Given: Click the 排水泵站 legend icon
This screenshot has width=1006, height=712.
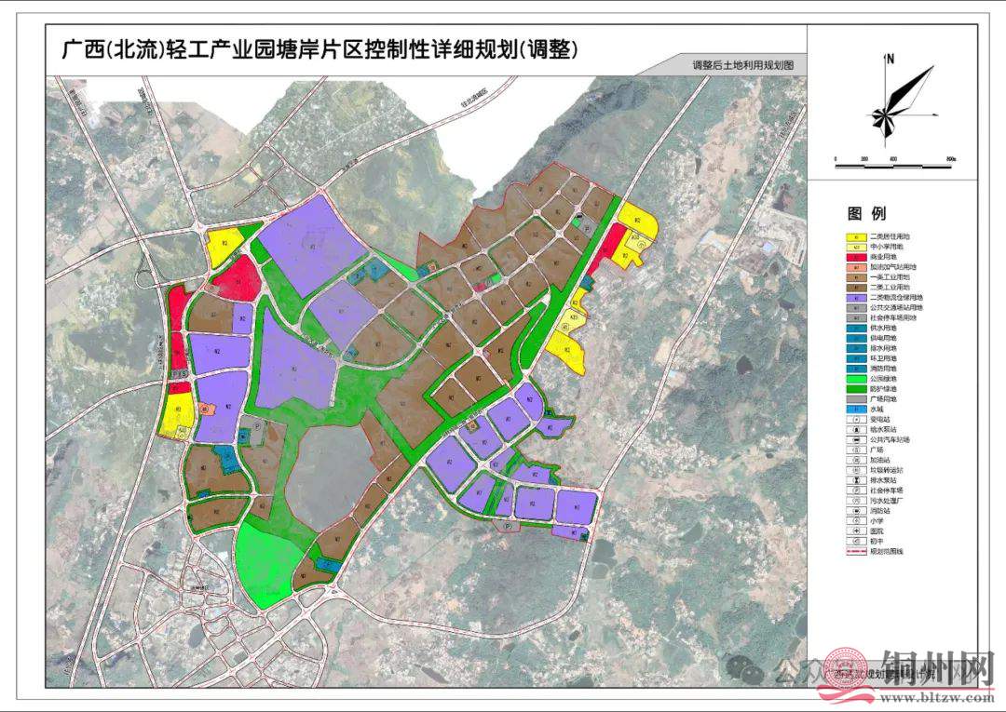Looking at the screenshot, I should click(x=856, y=480).
